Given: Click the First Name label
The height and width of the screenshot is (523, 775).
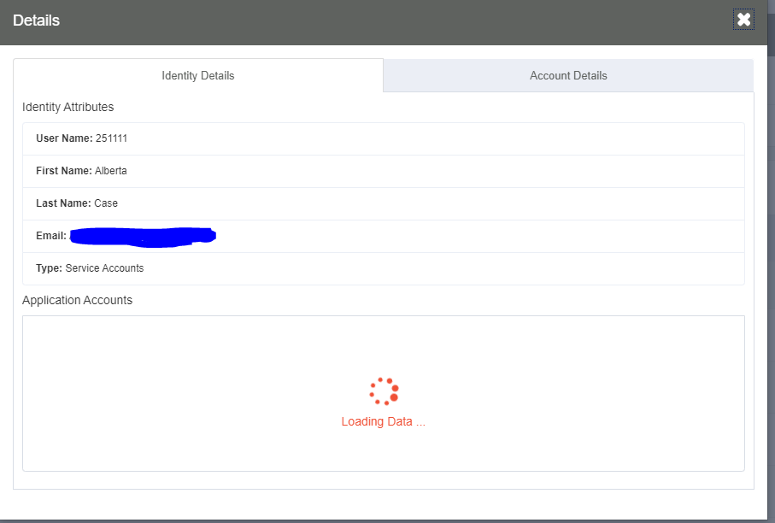Looking at the screenshot, I should [63, 171].
